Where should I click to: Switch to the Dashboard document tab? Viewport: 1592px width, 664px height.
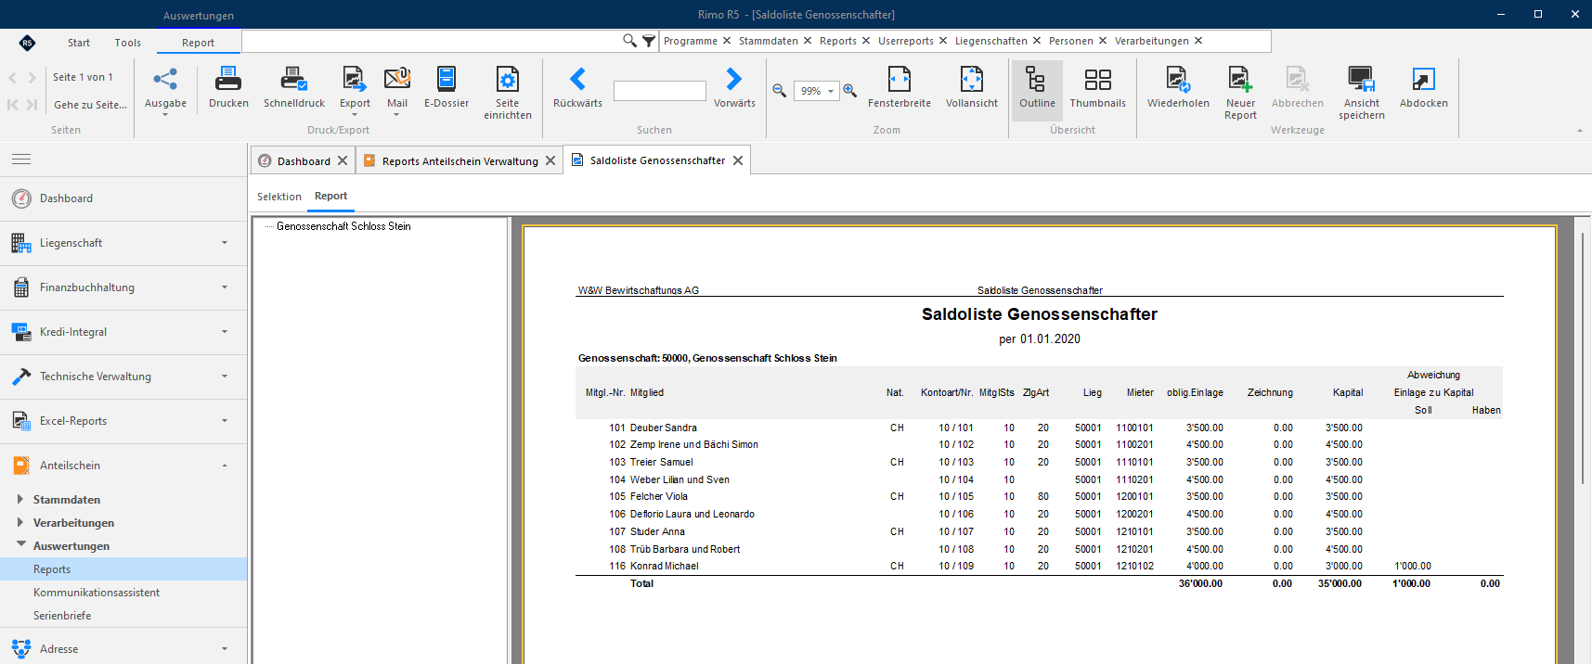pos(304,161)
